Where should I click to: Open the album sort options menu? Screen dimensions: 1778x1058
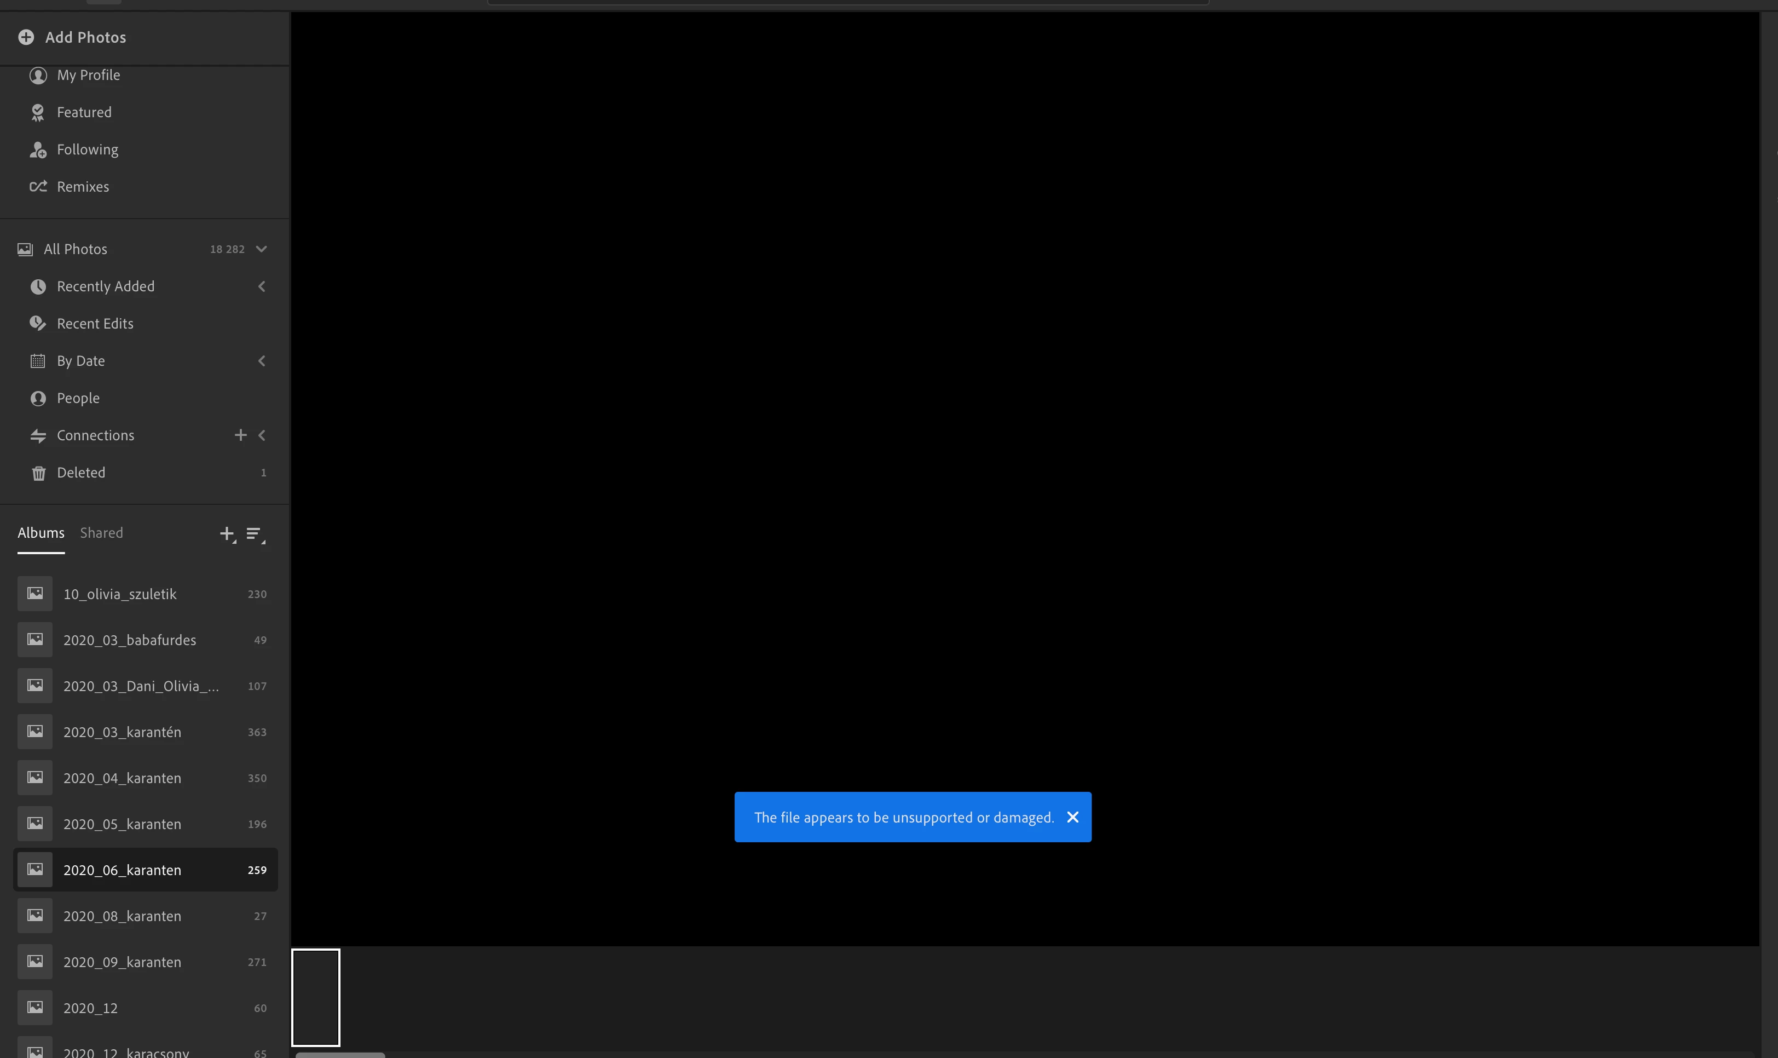click(x=255, y=533)
